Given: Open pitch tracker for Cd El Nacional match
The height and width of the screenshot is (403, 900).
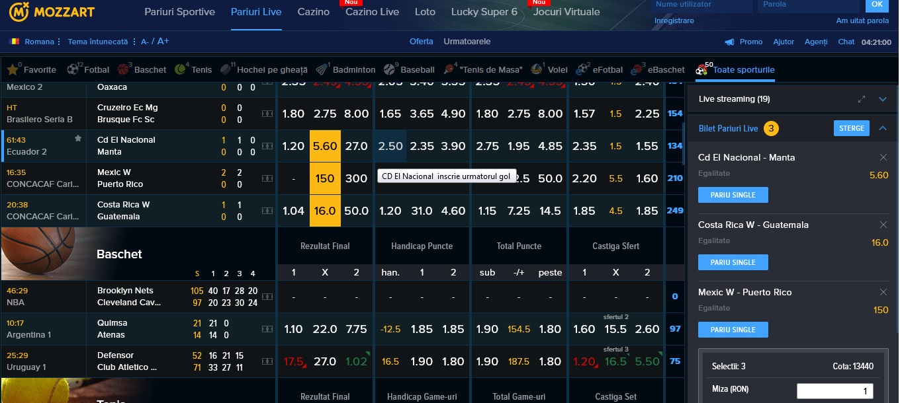Looking at the screenshot, I should pyautogui.click(x=267, y=146).
